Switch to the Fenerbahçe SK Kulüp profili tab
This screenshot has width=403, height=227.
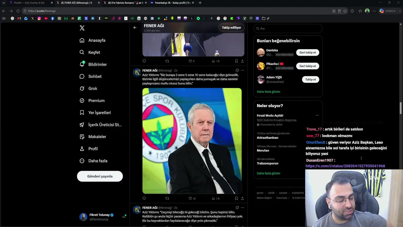[172, 3]
